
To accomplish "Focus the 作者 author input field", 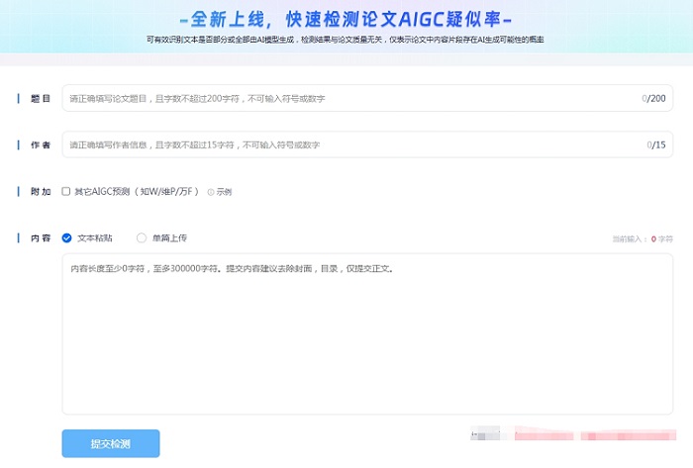I will [x=346, y=144].
